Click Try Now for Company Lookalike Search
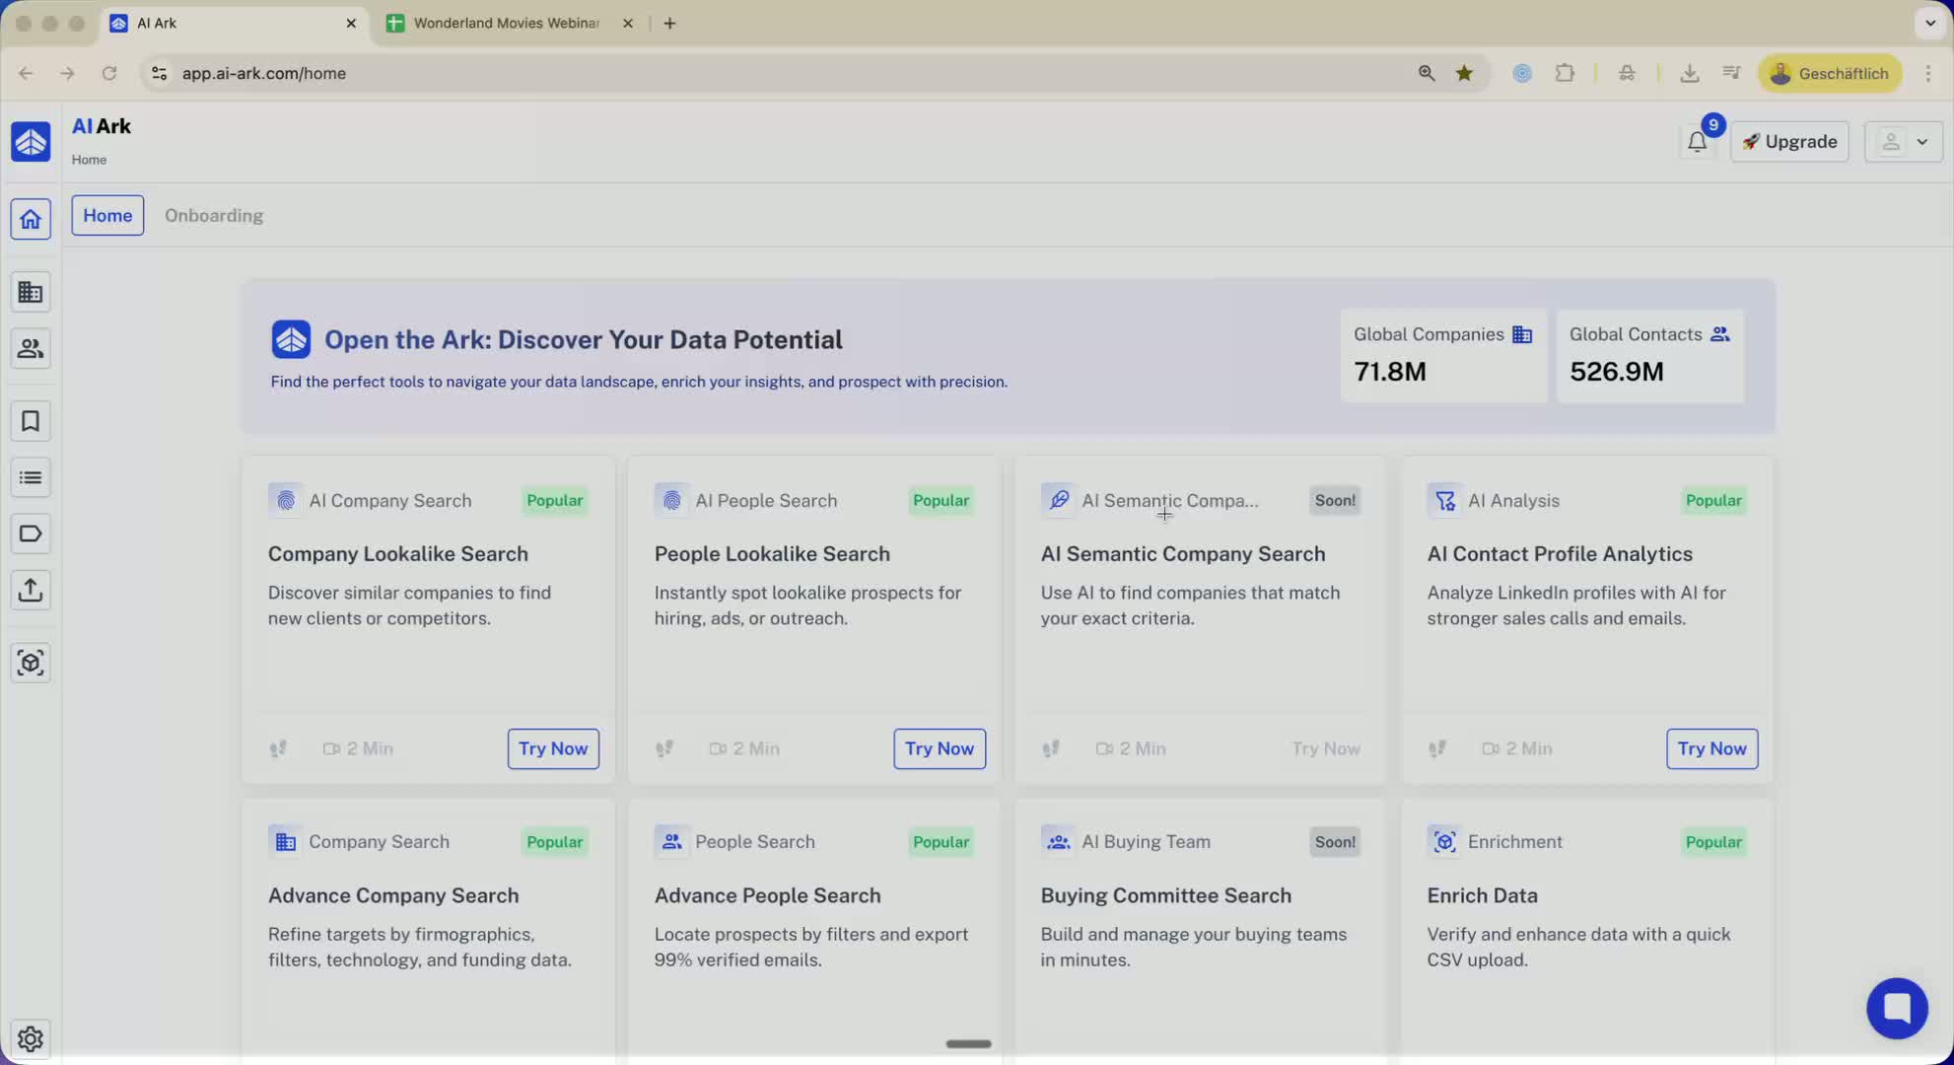Image resolution: width=1954 pixels, height=1065 pixels. pos(552,748)
